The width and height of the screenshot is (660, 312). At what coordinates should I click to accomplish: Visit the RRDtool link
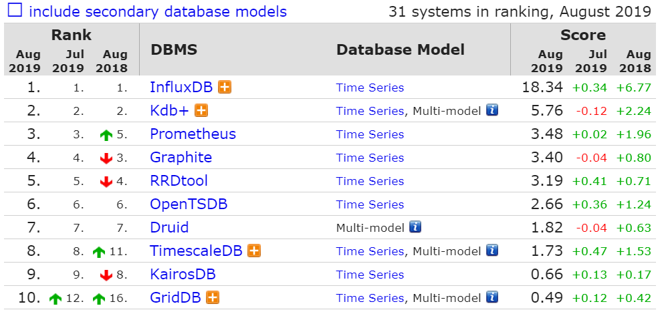coord(179,181)
